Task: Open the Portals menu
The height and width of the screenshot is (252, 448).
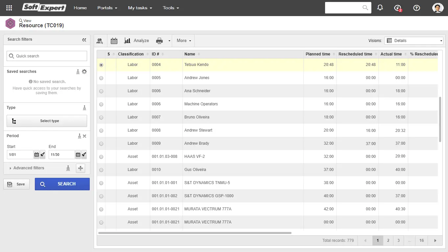Action: (x=107, y=8)
